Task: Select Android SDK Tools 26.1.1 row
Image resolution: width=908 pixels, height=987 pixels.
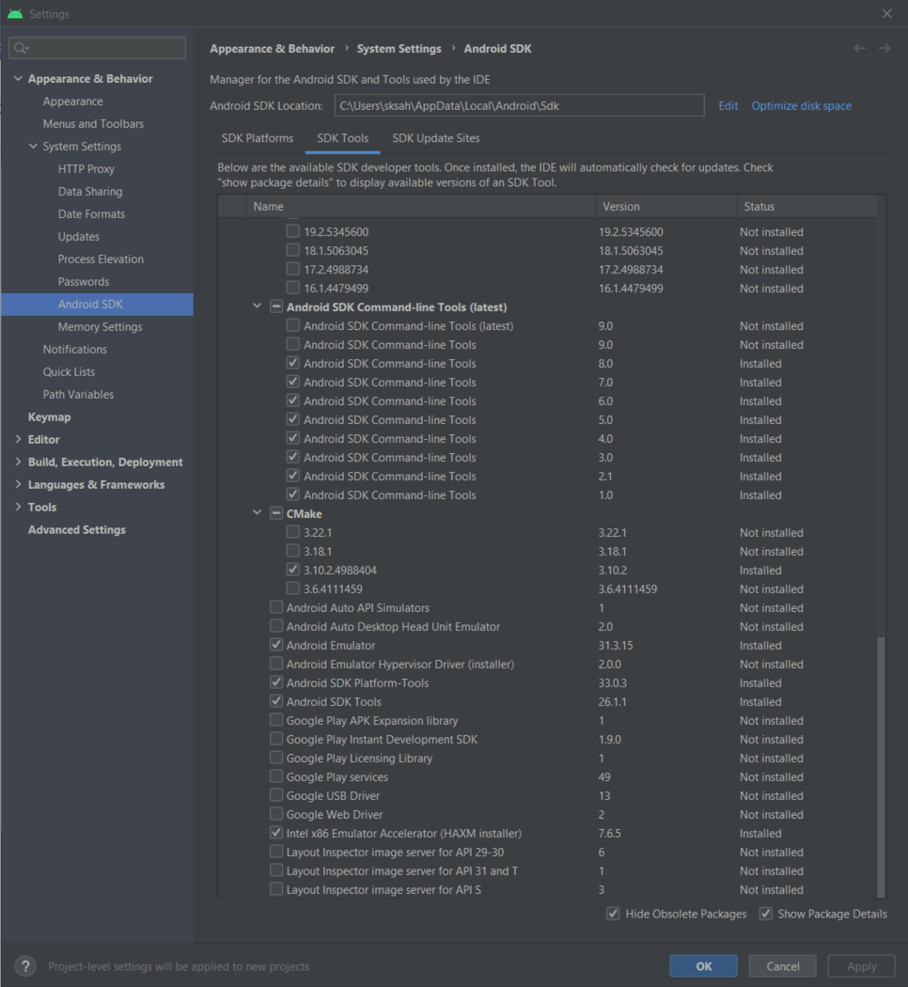Action: point(547,701)
